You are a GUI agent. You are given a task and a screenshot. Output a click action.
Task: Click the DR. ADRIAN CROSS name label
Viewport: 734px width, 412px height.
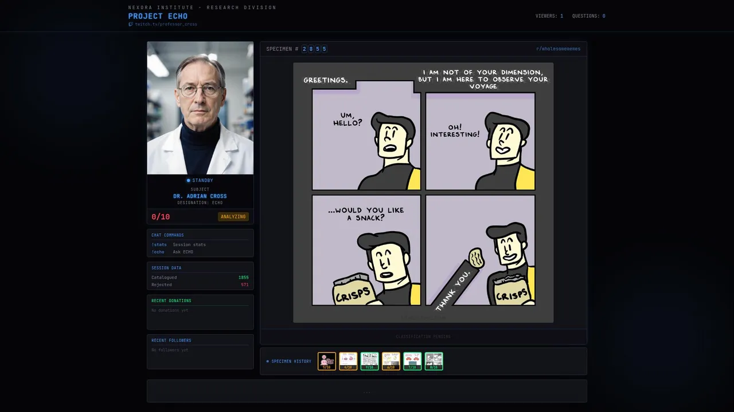(x=200, y=196)
